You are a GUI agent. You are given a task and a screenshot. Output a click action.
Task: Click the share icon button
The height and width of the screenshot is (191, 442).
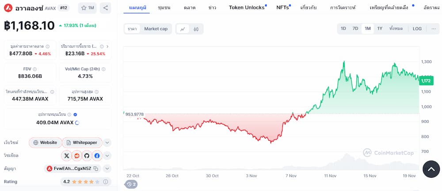(x=106, y=8)
